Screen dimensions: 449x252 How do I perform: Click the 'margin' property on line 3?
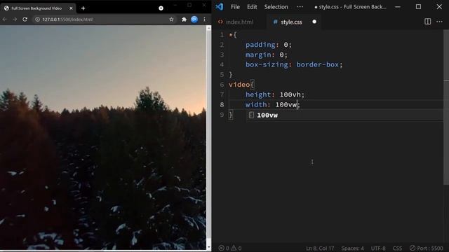tap(258, 55)
